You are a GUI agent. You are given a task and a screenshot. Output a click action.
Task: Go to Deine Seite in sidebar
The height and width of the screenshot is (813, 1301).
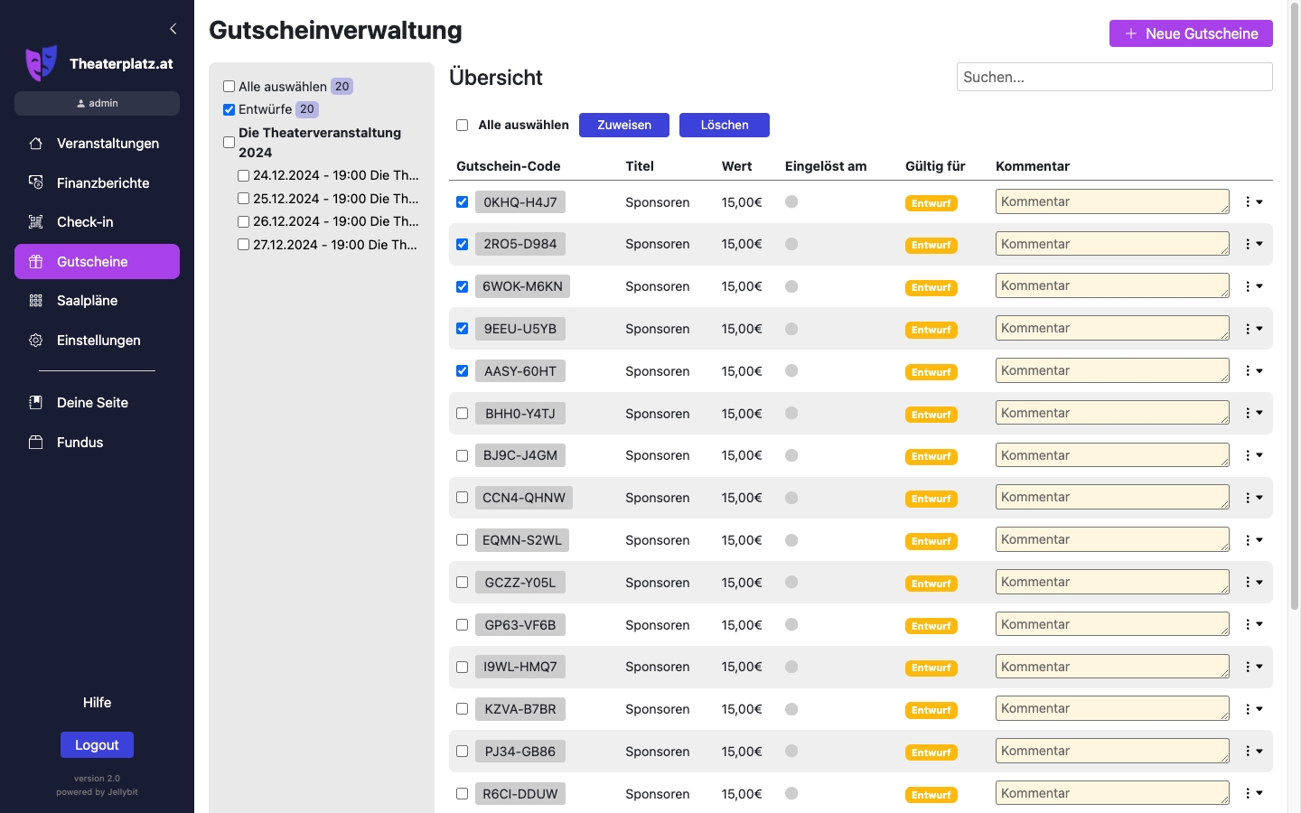pyautogui.click(x=92, y=403)
